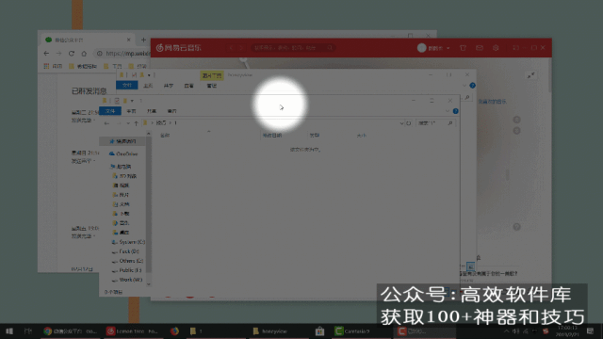This screenshot has width=603, height=339.
Task: Click the NetEase Cloud Music back arrow
Action: point(231,48)
